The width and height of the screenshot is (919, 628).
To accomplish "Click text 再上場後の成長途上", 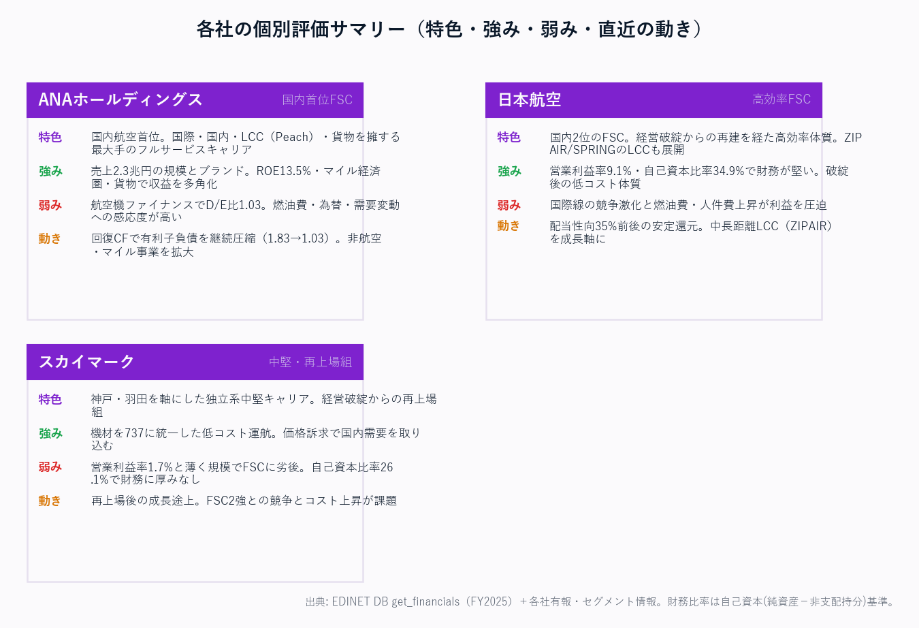I will pyautogui.click(x=143, y=501).
